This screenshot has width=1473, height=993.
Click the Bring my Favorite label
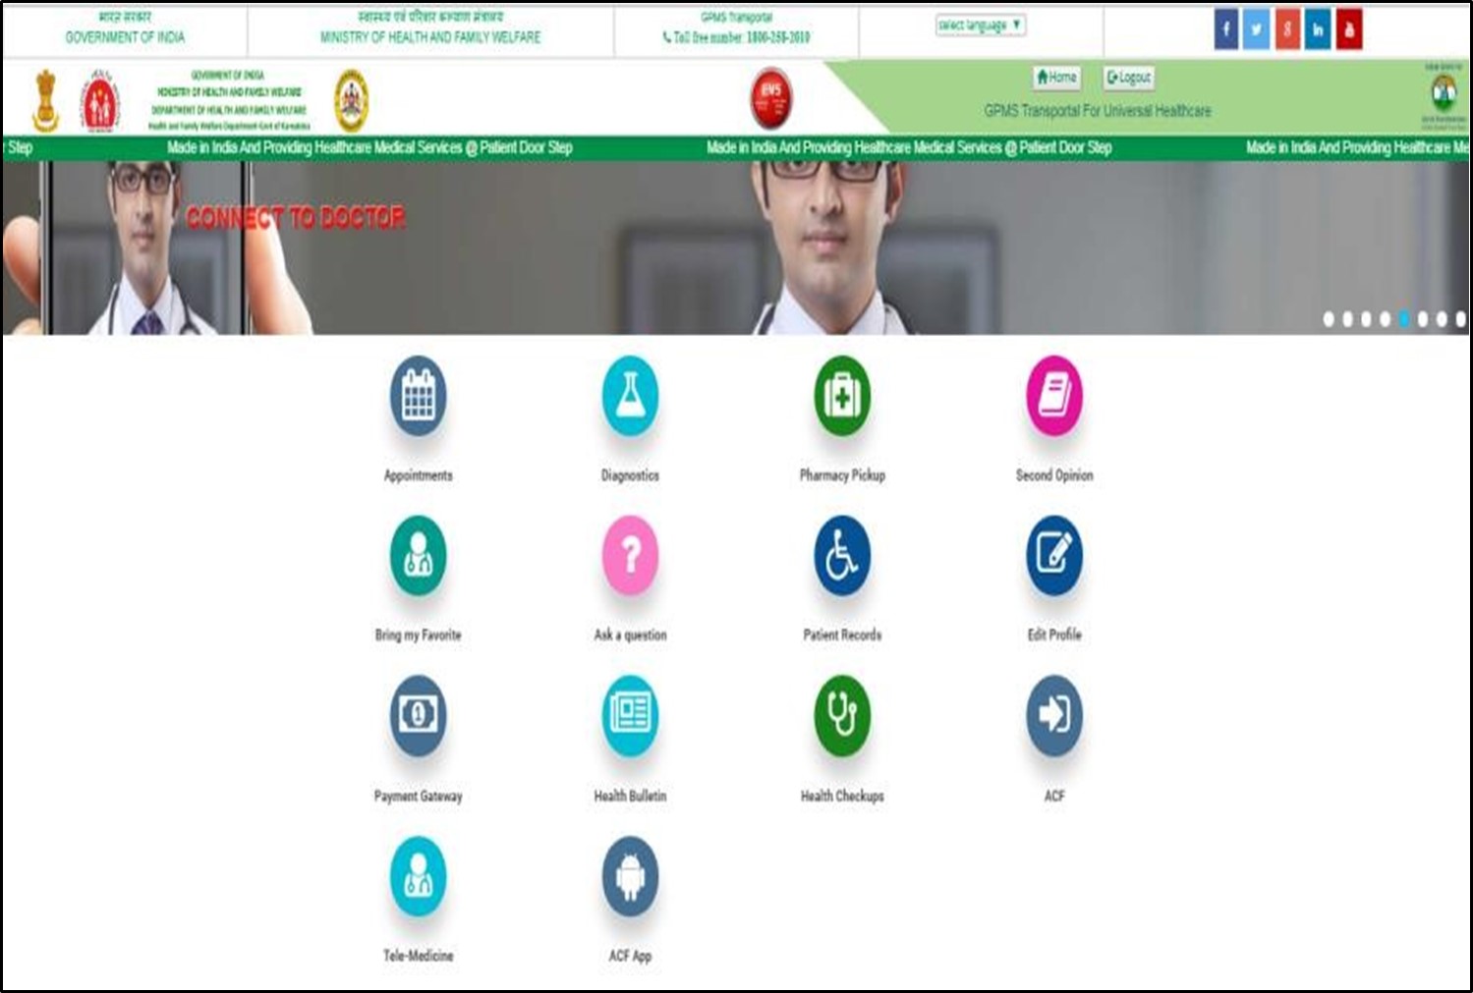[419, 635]
